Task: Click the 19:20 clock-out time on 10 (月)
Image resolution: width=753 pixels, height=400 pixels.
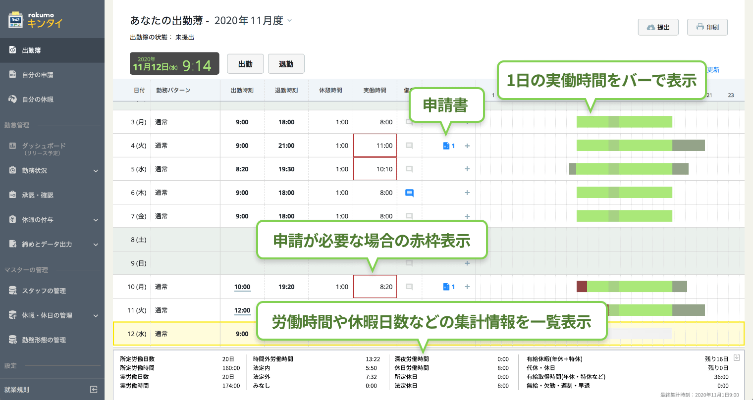Action: pyautogui.click(x=286, y=287)
